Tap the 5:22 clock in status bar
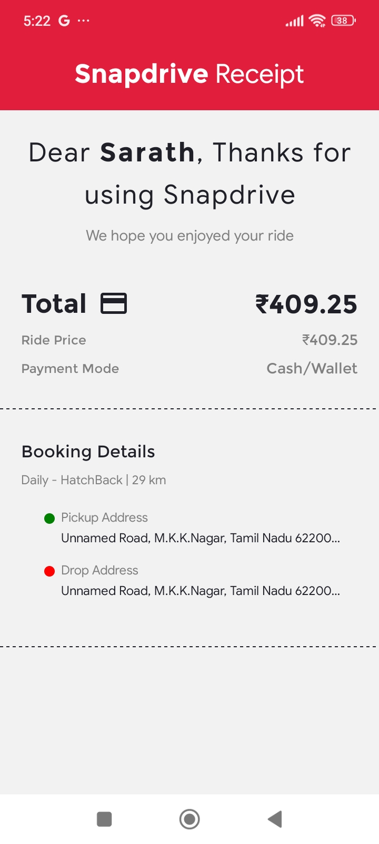The width and height of the screenshot is (379, 844). click(37, 21)
